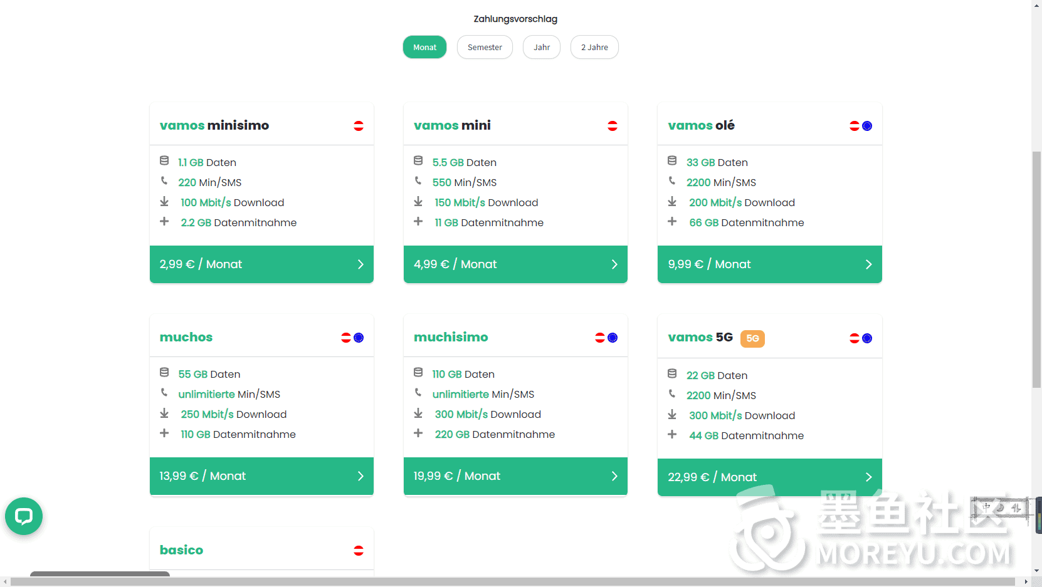Click the vertical scrollbar thumb
This screenshot has width=1042, height=587.
(x=1036, y=269)
